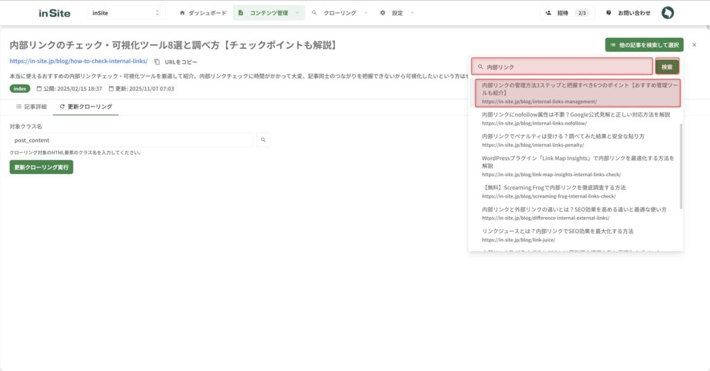The width and height of the screenshot is (710, 371).
Task: Click the search icon next to post_content
Action: [x=263, y=140]
